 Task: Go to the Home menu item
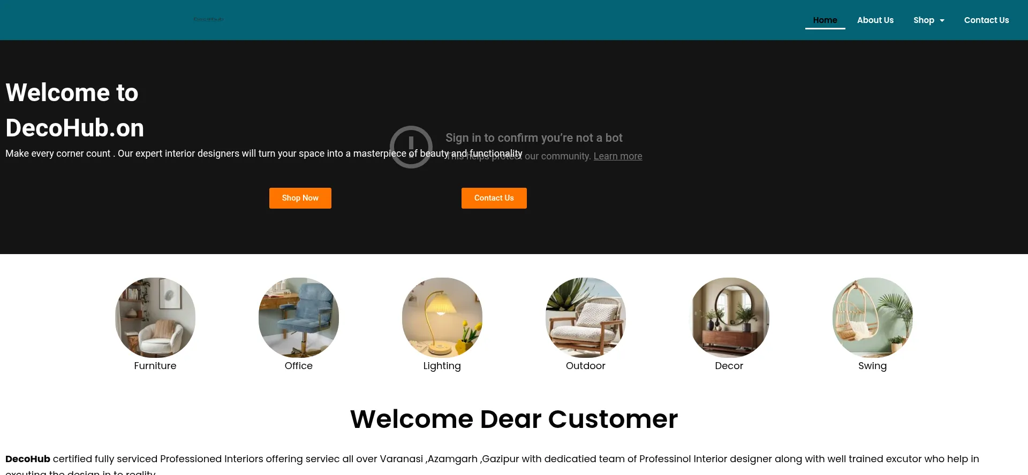coord(825,20)
